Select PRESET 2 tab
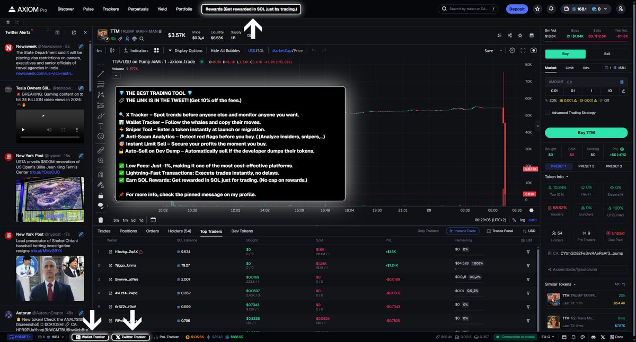Image resolution: width=636 pixels, height=342 pixels. pos(586,166)
